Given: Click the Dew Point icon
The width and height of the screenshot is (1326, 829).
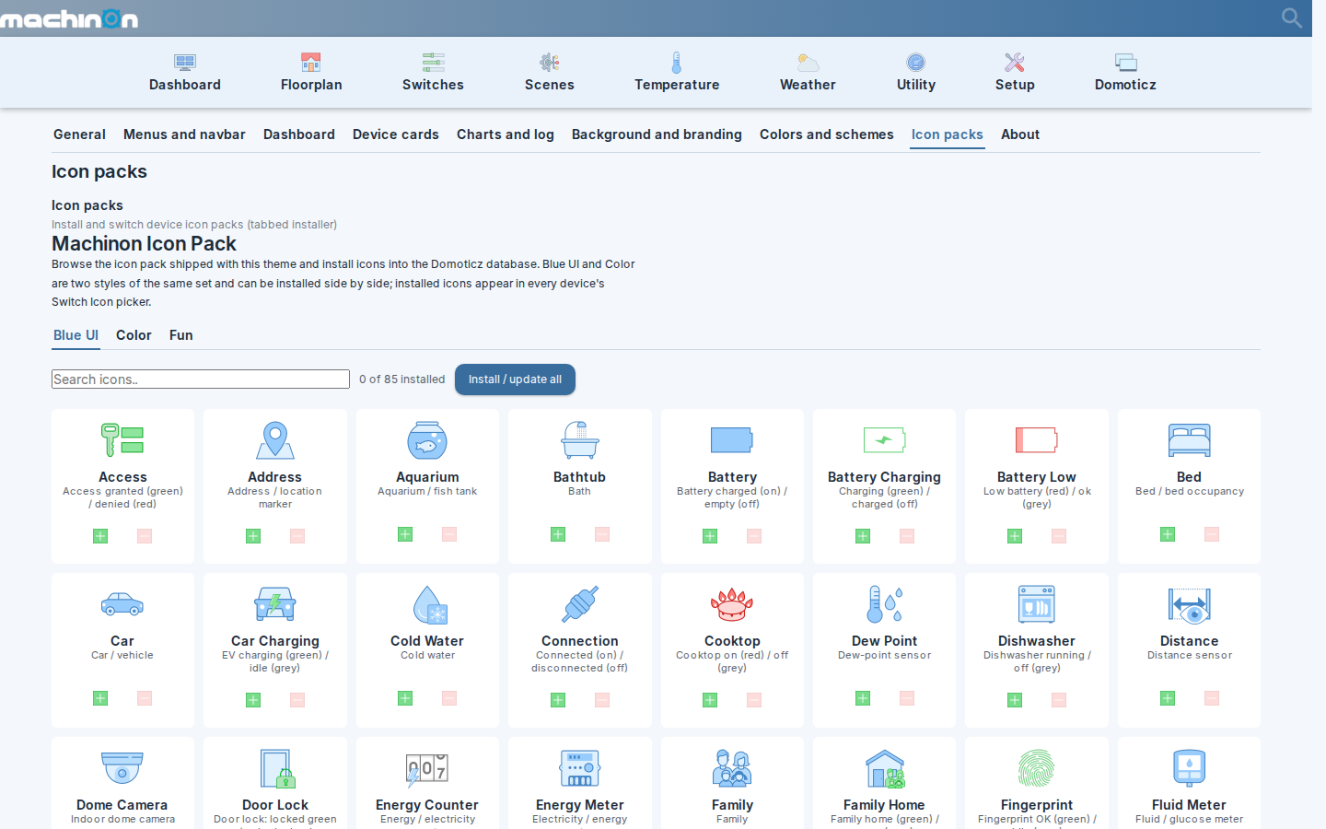Looking at the screenshot, I should pyautogui.click(x=884, y=604).
